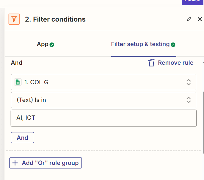Click the Remove rule link

[175, 63]
